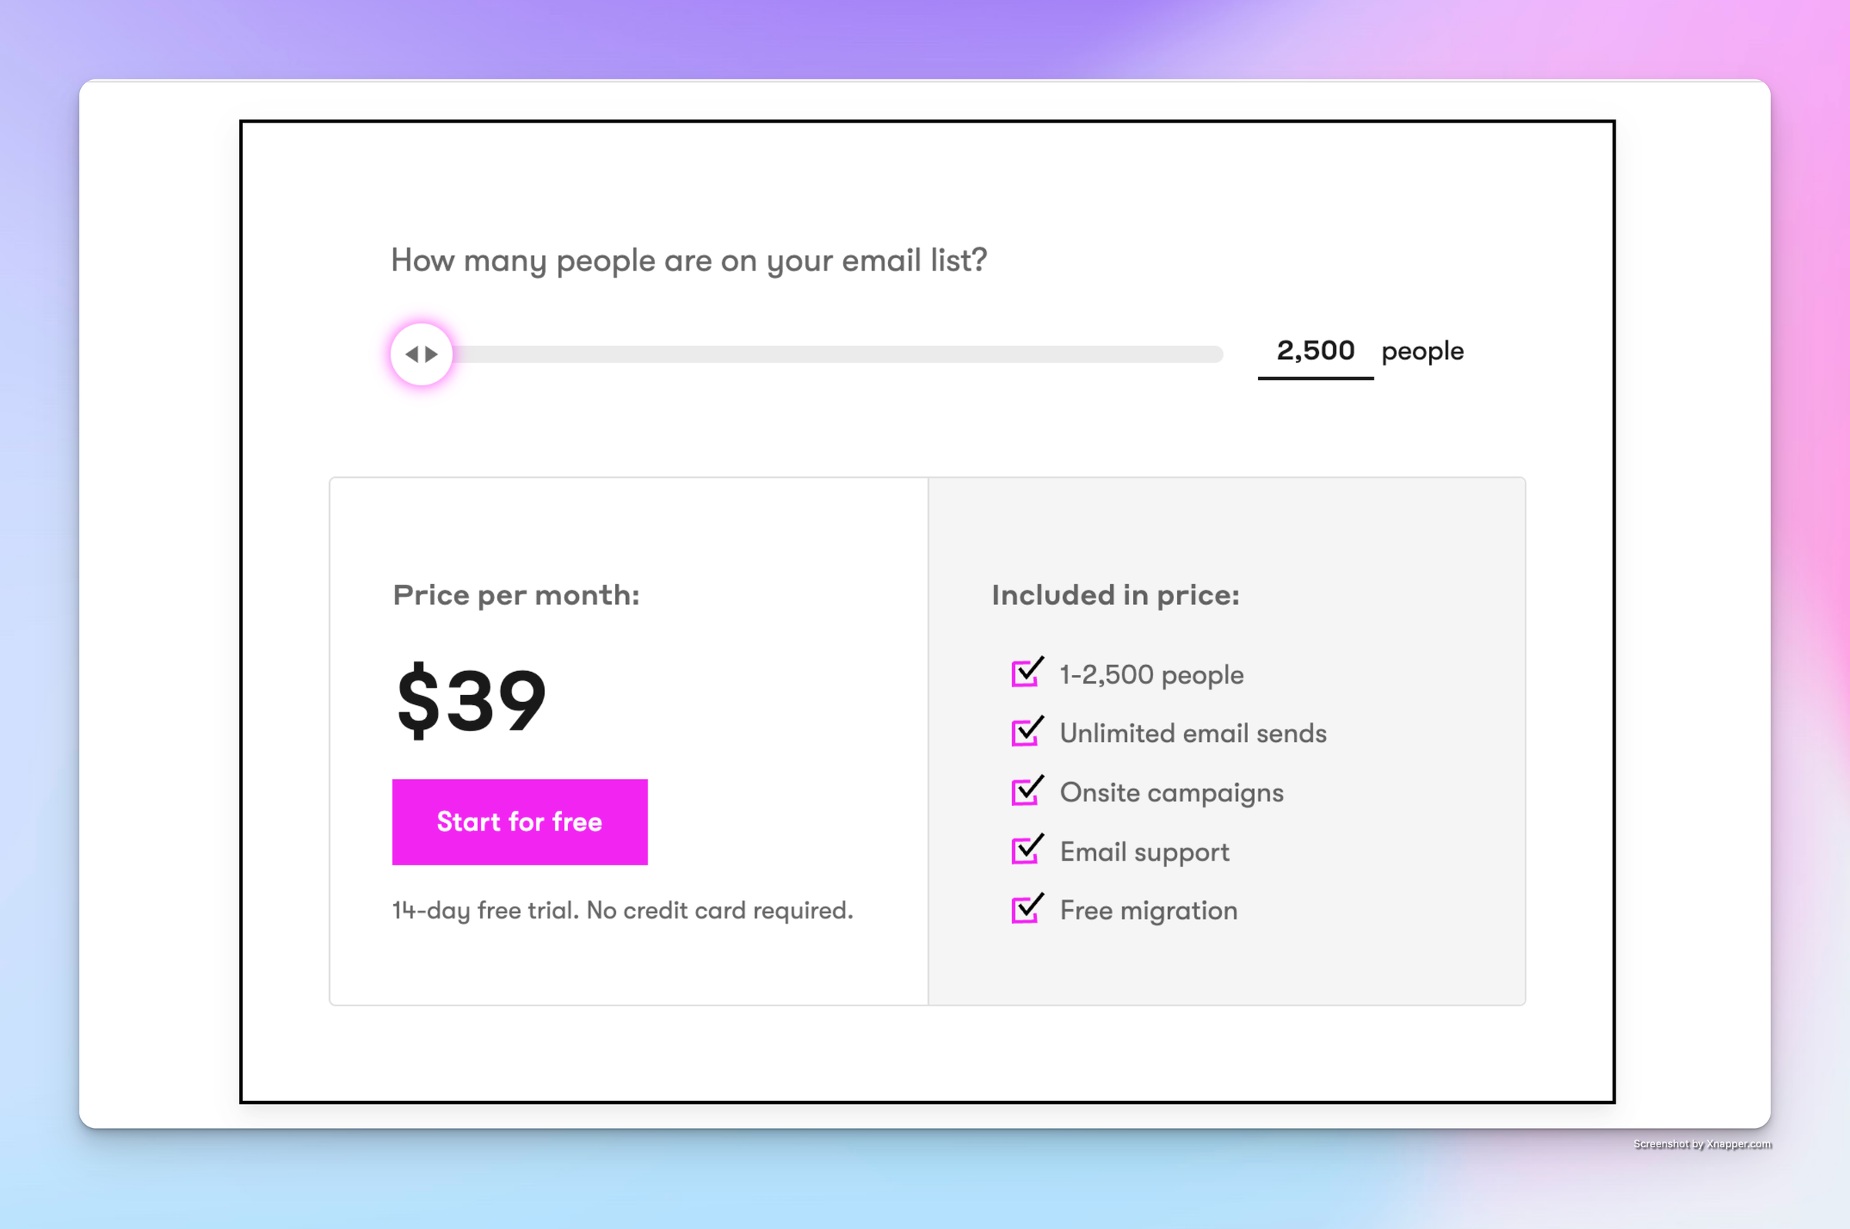Click the $39 monthly price amount
This screenshot has height=1229, width=1850.
471,699
